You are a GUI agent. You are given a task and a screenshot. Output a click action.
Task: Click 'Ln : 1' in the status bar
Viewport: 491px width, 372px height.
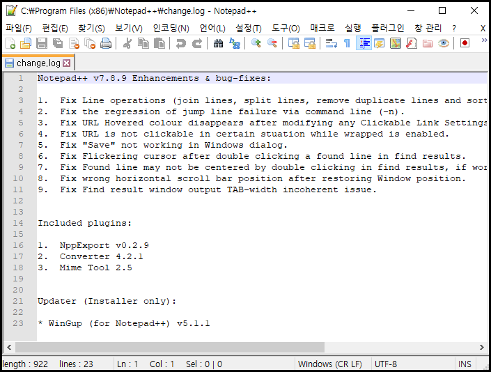(x=127, y=364)
